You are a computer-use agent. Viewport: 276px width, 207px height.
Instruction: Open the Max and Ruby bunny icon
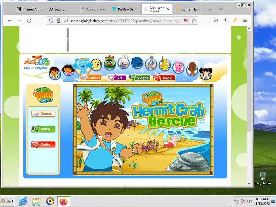tap(123, 62)
